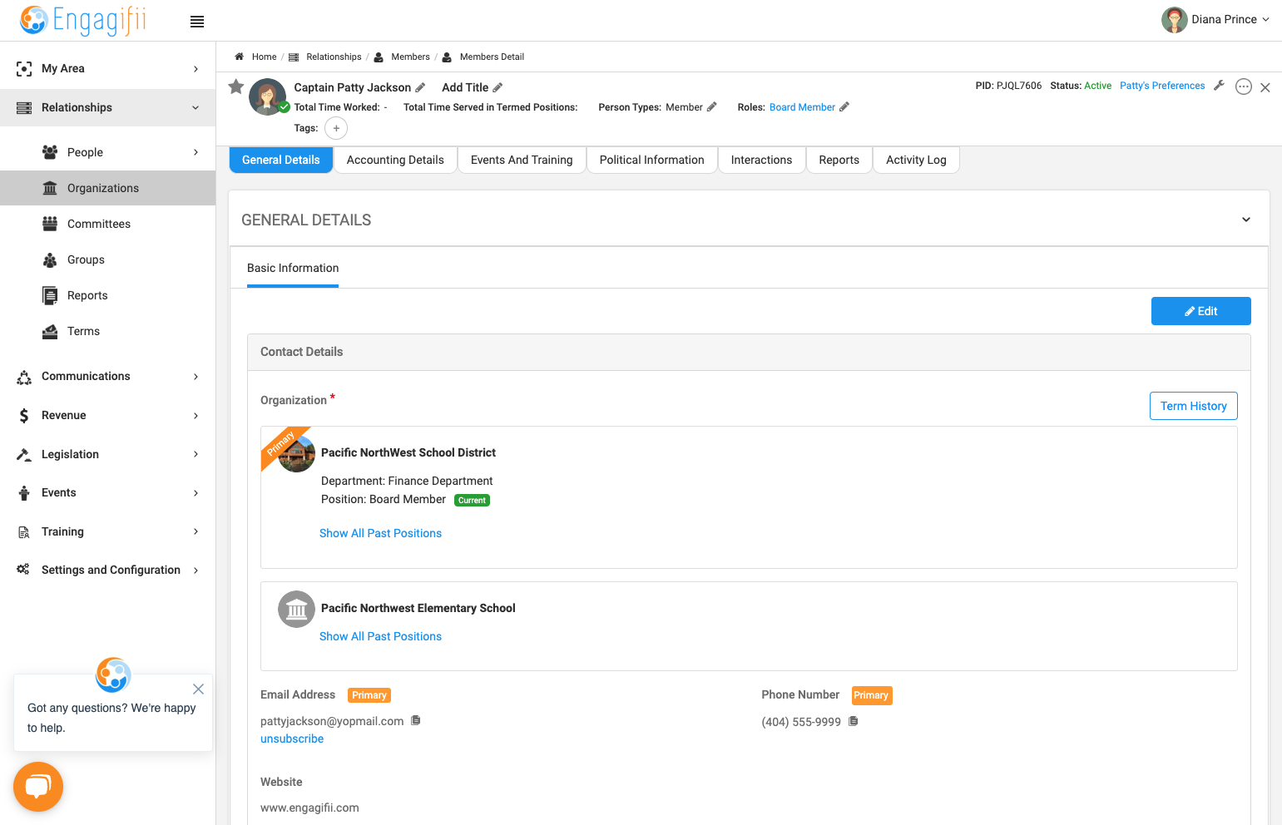This screenshot has width=1282, height=825.
Task: Show past positions for Pacific Northwest Elementary School
Action: (380, 636)
